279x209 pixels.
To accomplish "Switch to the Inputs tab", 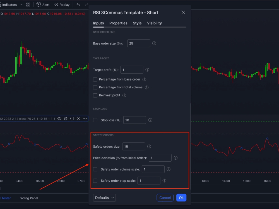I will [x=98, y=23].
